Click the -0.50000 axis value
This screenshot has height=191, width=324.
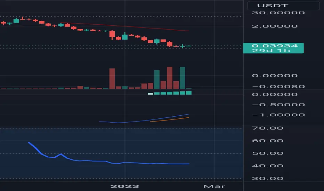coord(278,105)
